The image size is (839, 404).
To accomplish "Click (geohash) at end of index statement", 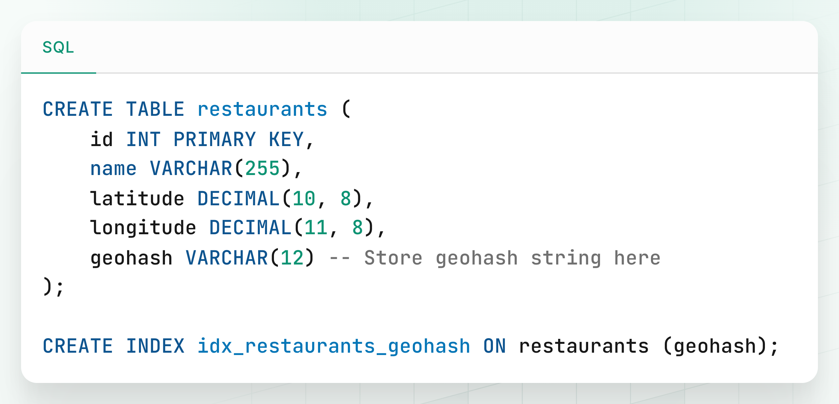I will tap(715, 346).
